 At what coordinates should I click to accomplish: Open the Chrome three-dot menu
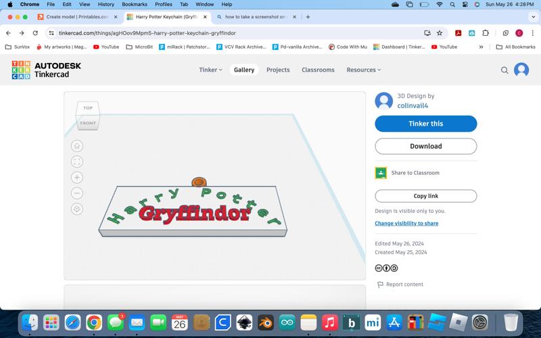[532, 33]
